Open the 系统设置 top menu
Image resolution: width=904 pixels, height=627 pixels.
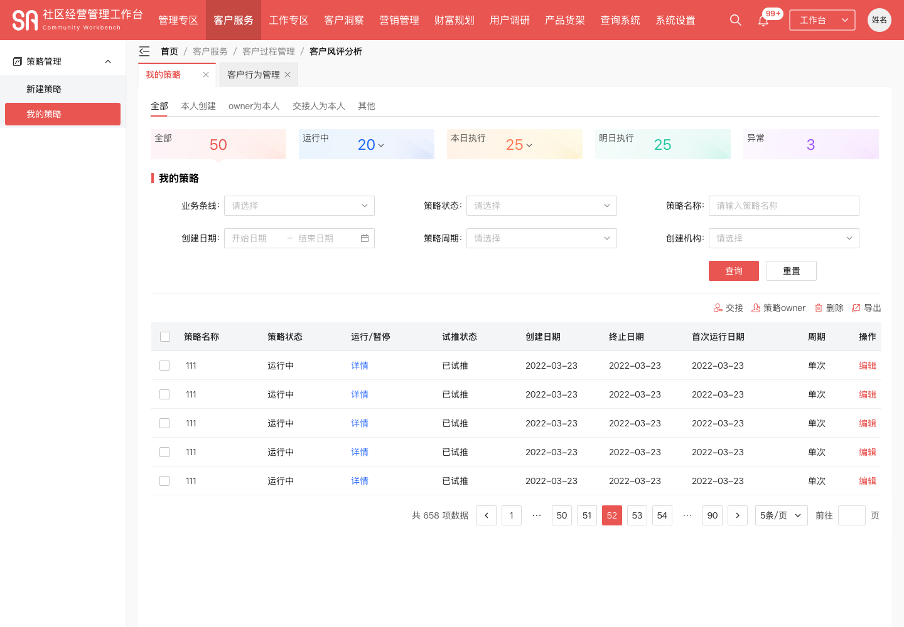675,20
